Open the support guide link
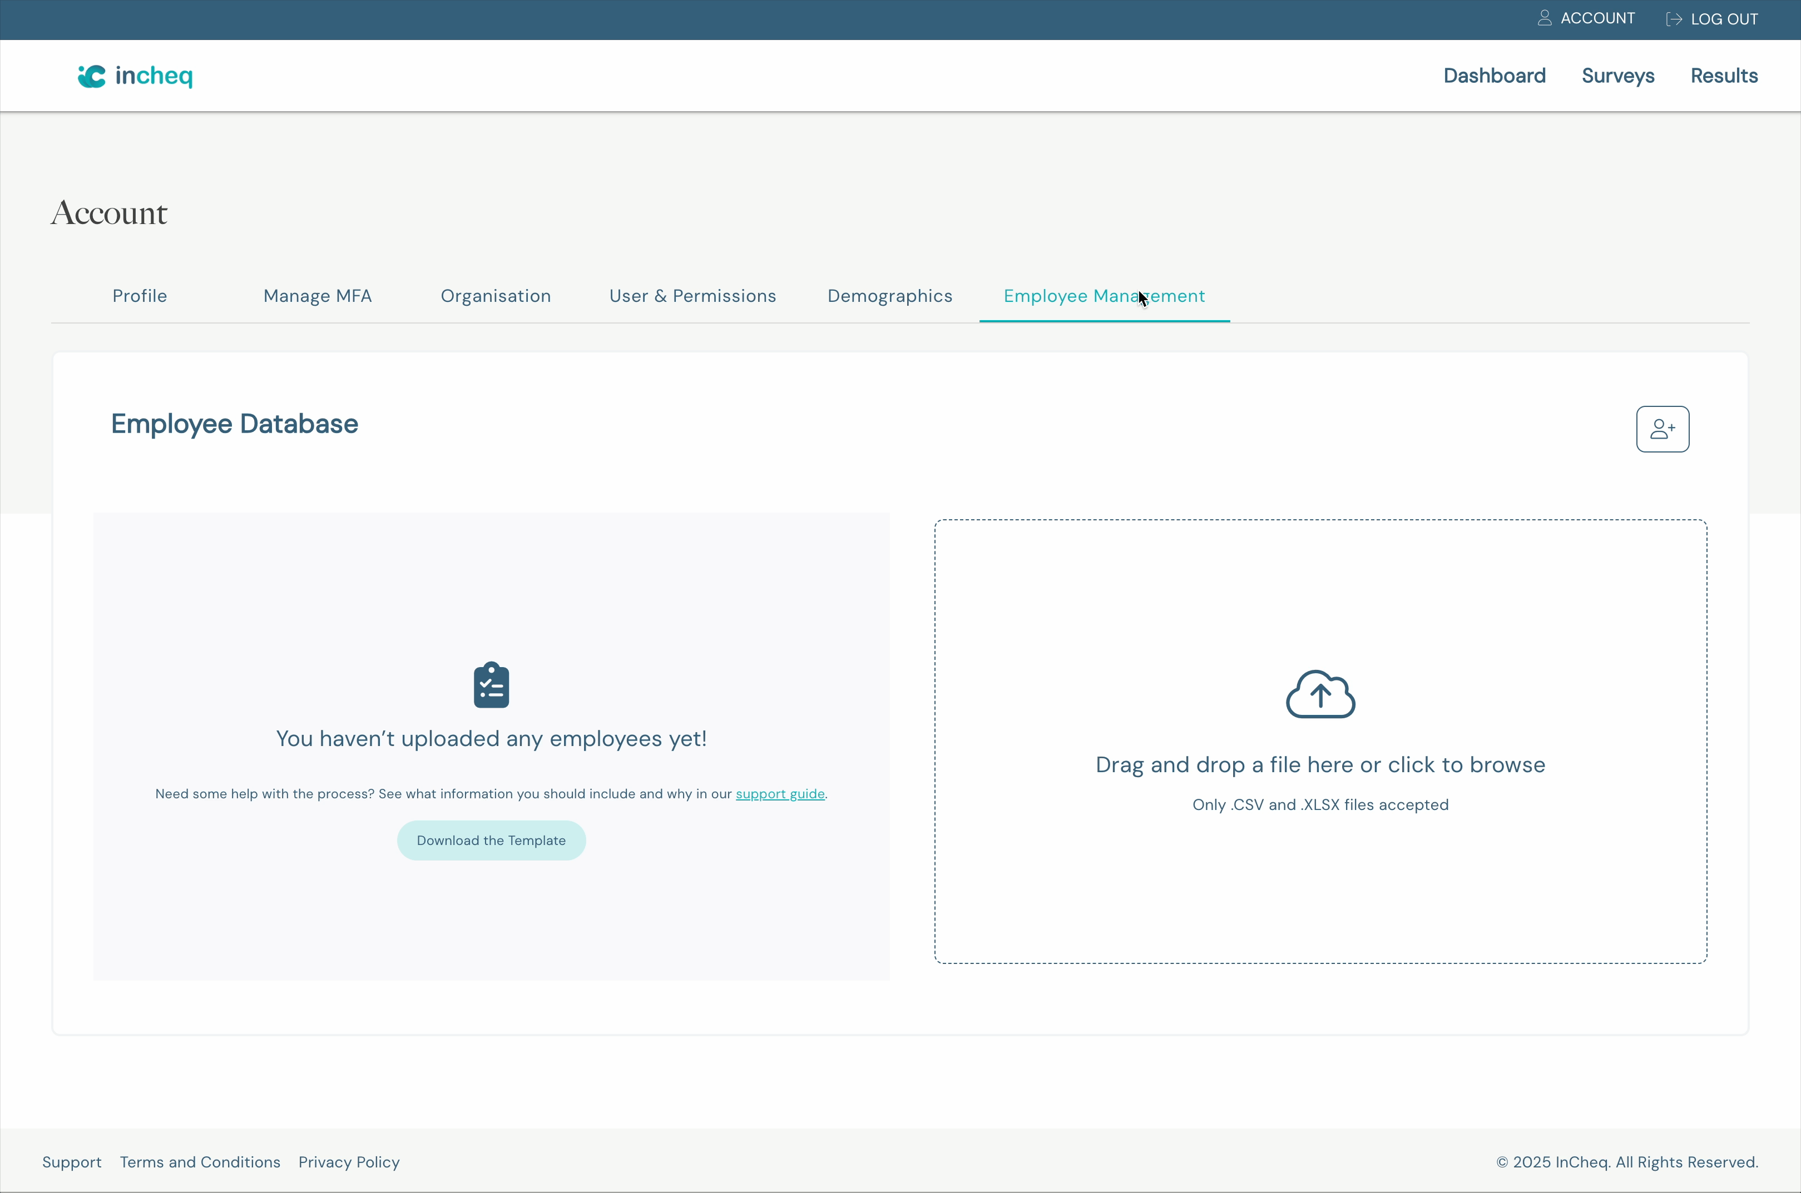1801x1193 pixels. pos(779,793)
